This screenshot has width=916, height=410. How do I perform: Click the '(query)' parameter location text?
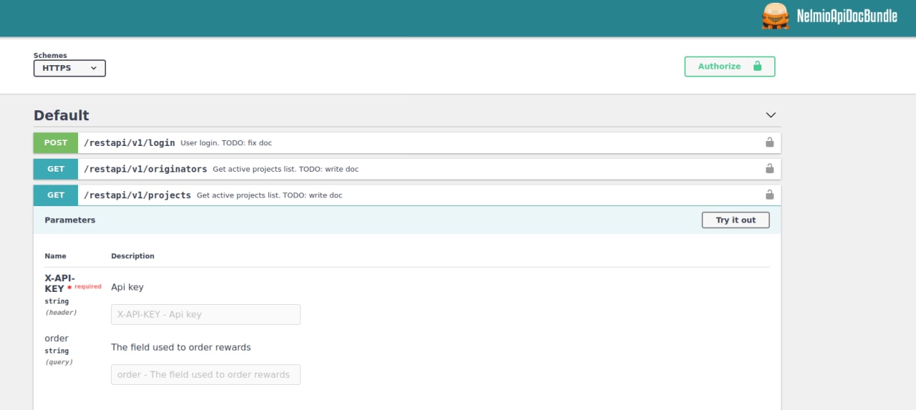59,361
